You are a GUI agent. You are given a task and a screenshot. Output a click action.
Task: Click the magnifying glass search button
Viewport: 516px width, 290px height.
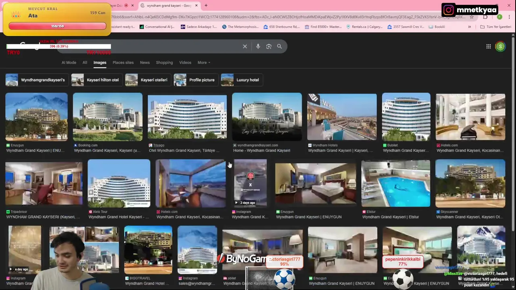pos(279,46)
